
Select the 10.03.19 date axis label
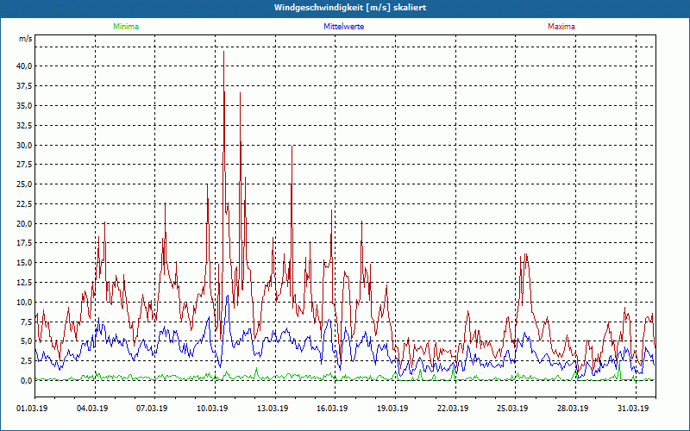pyautogui.click(x=212, y=409)
